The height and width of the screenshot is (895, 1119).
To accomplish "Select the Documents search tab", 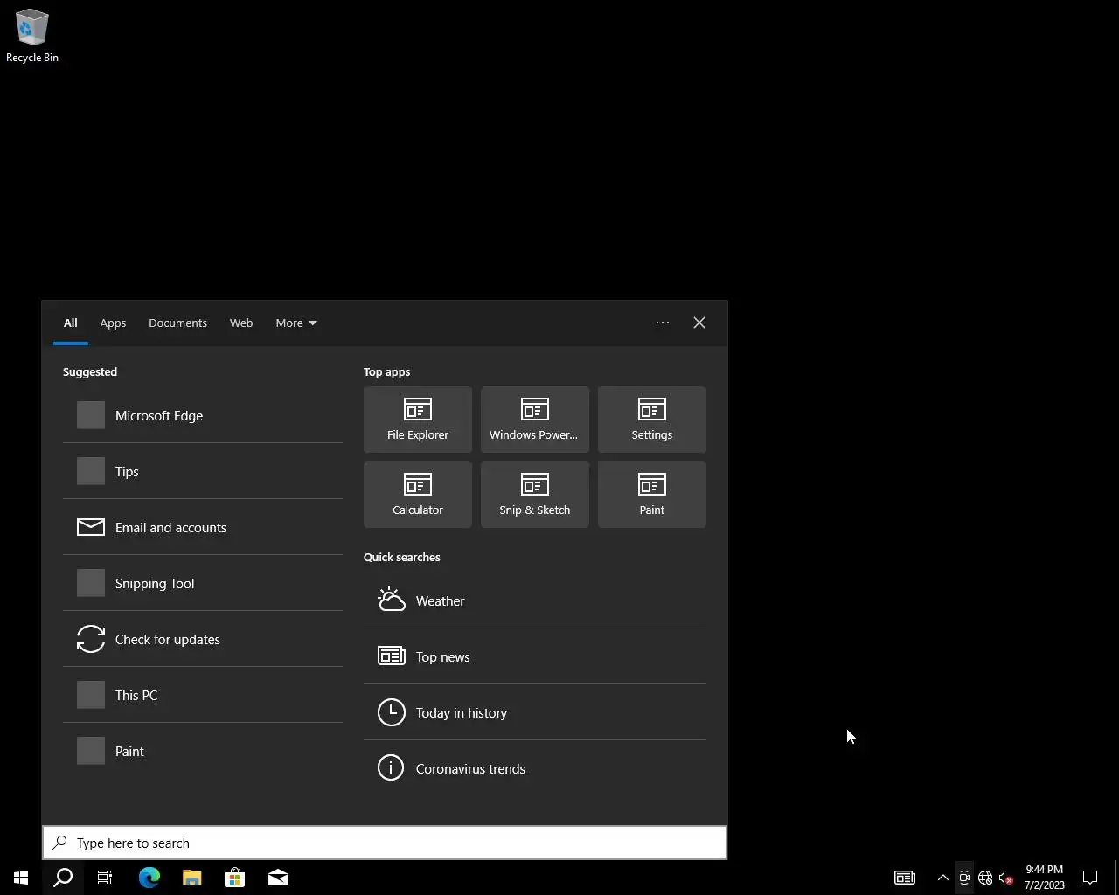I will click(x=177, y=323).
